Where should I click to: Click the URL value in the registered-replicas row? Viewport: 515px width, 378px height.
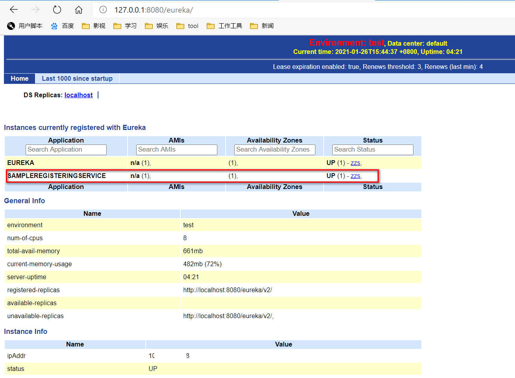tap(228, 290)
